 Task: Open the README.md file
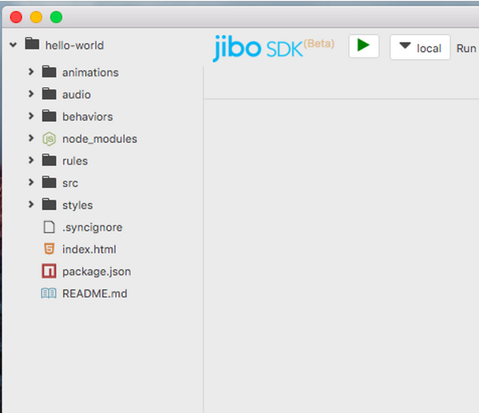[x=94, y=293]
